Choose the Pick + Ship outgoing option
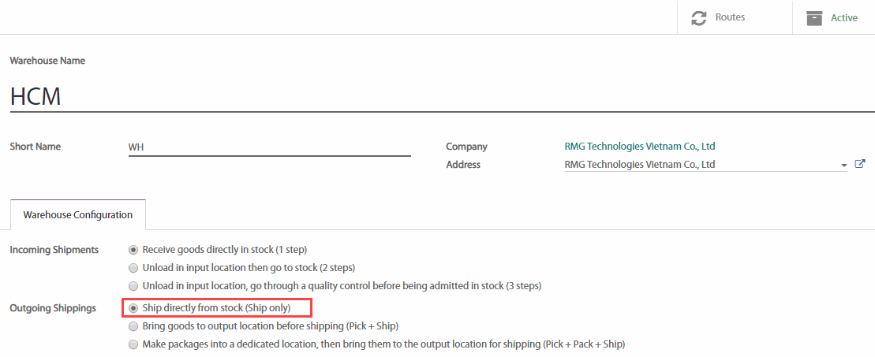The height and width of the screenshot is (357, 875). pyautogui.click(x=133, y=325)
